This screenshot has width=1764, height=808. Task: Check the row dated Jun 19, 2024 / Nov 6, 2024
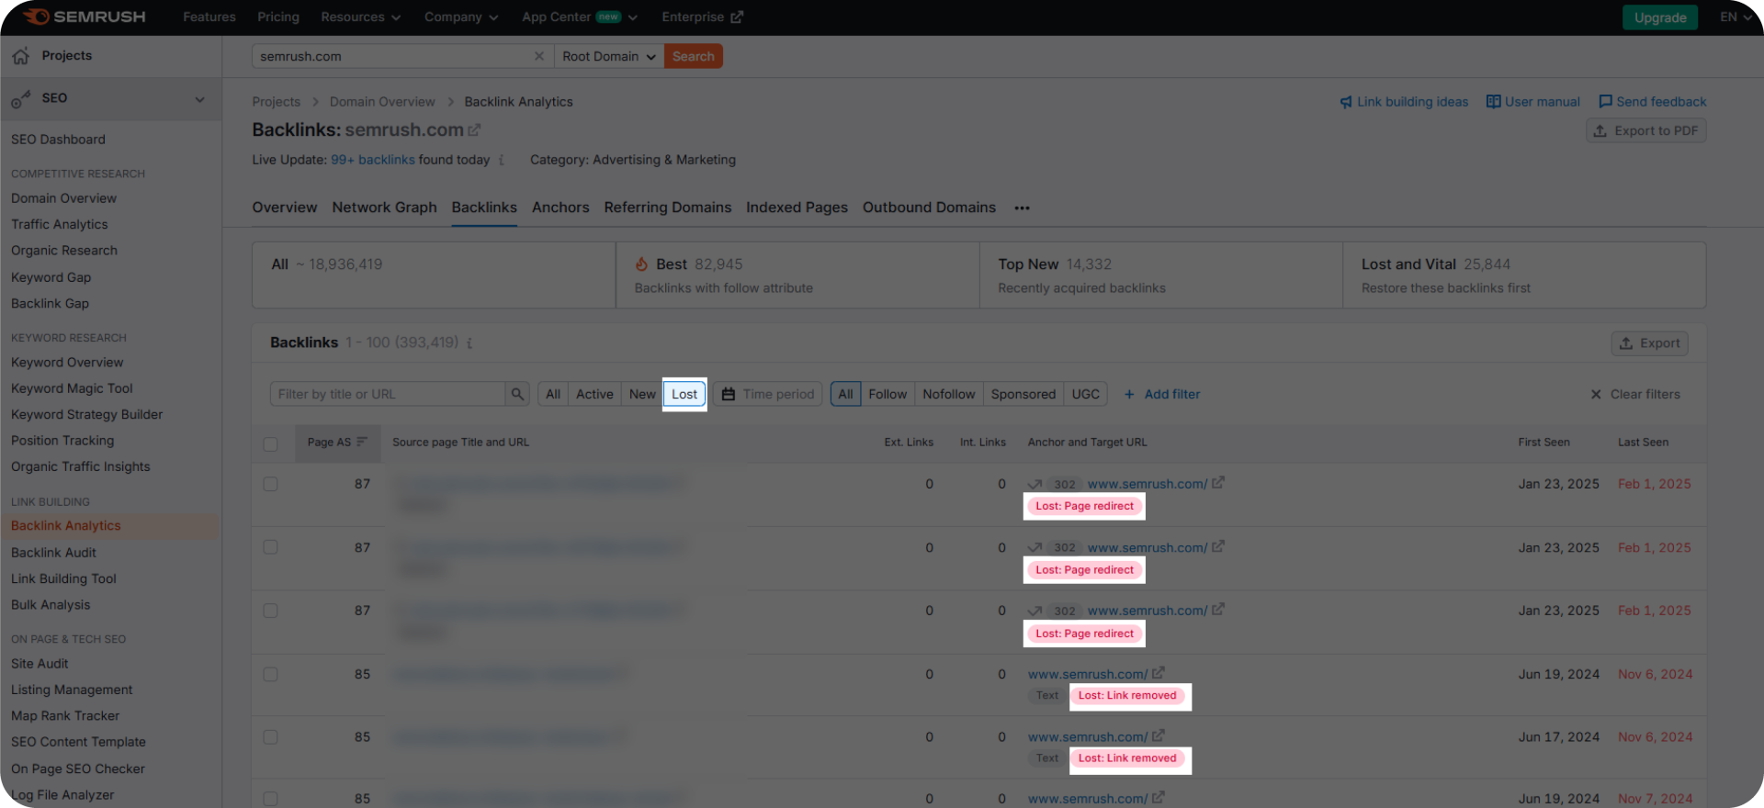(x=270, y=674)
